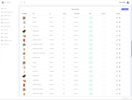
Task: Edit the first Gellakk kézre-lábra row
Action: (x=117, y=40)
